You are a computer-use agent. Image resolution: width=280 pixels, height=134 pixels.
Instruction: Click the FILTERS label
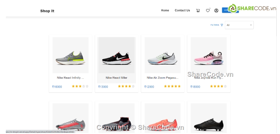[215, 25]
